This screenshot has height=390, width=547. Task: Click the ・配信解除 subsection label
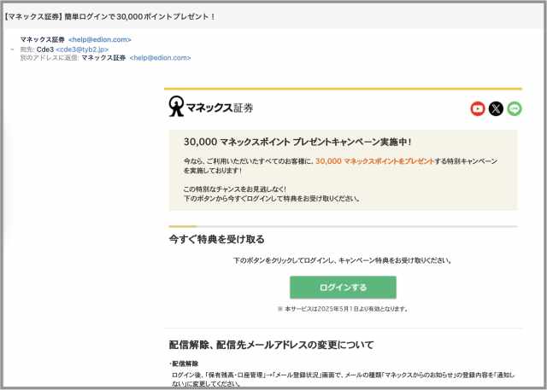click(185, 364)
